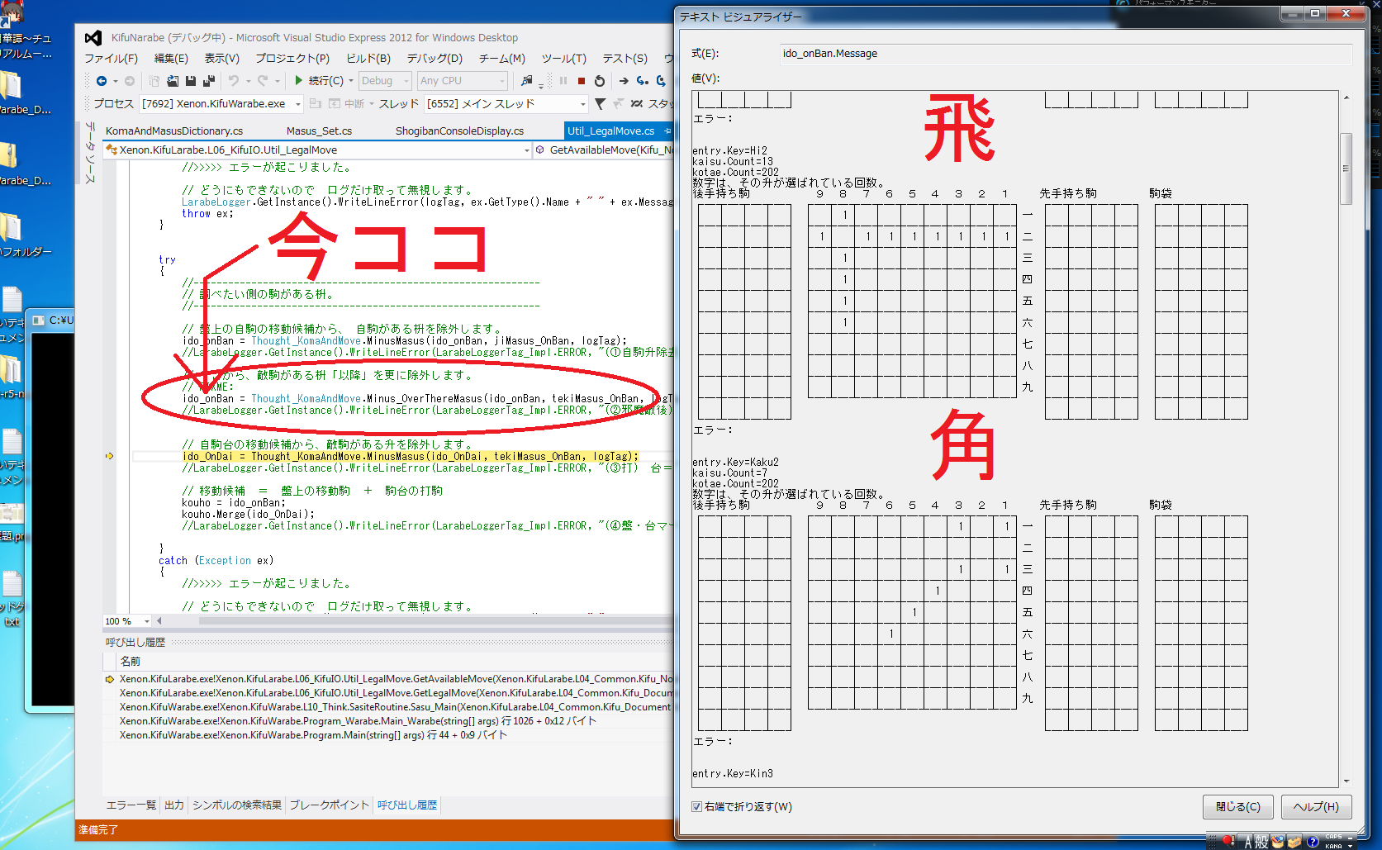
Task: Open the 出力 output panel tab
Action: (174, 805)
